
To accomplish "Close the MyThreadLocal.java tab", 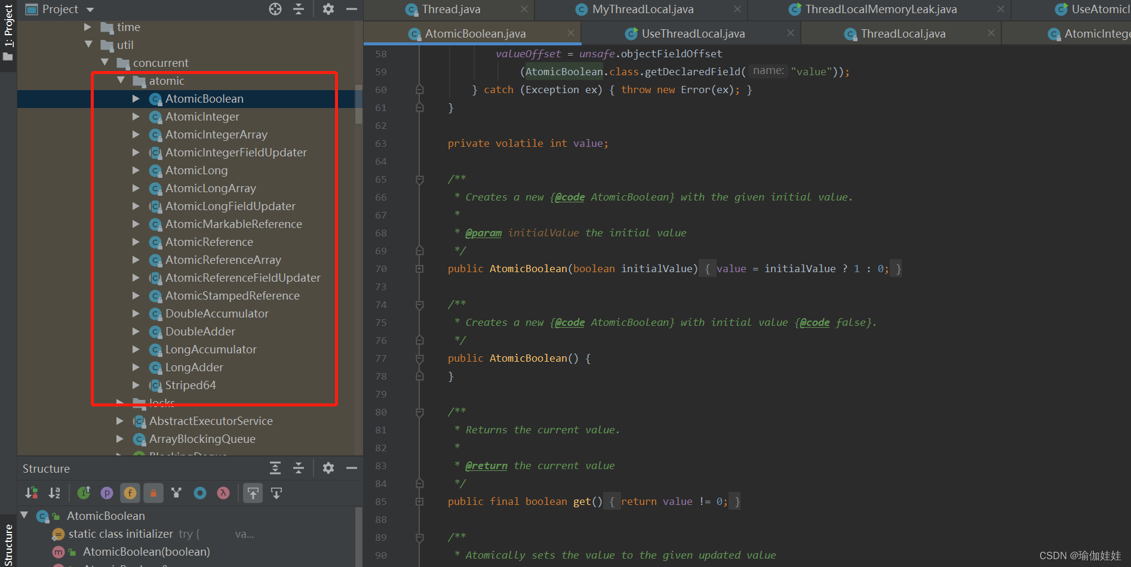I will pyautogui.click(x=737, y=9).
